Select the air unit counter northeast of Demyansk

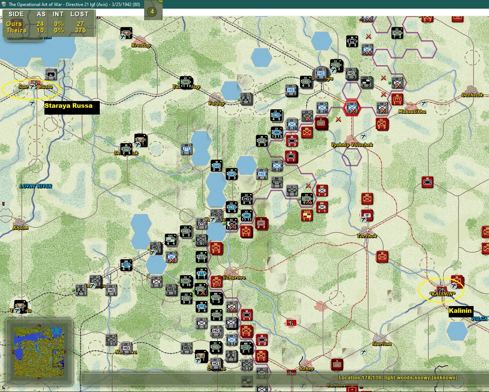tap(141, 140)
